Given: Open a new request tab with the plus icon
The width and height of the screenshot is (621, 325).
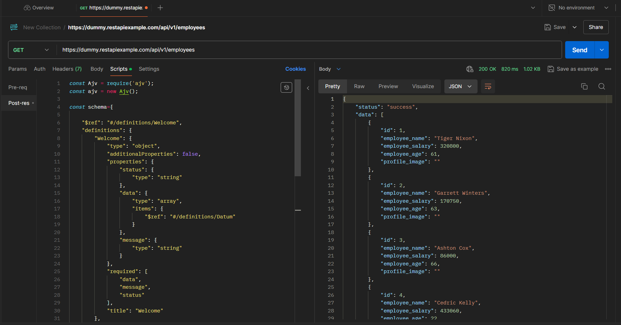Looking at the screenshot, I should [160, 7].
